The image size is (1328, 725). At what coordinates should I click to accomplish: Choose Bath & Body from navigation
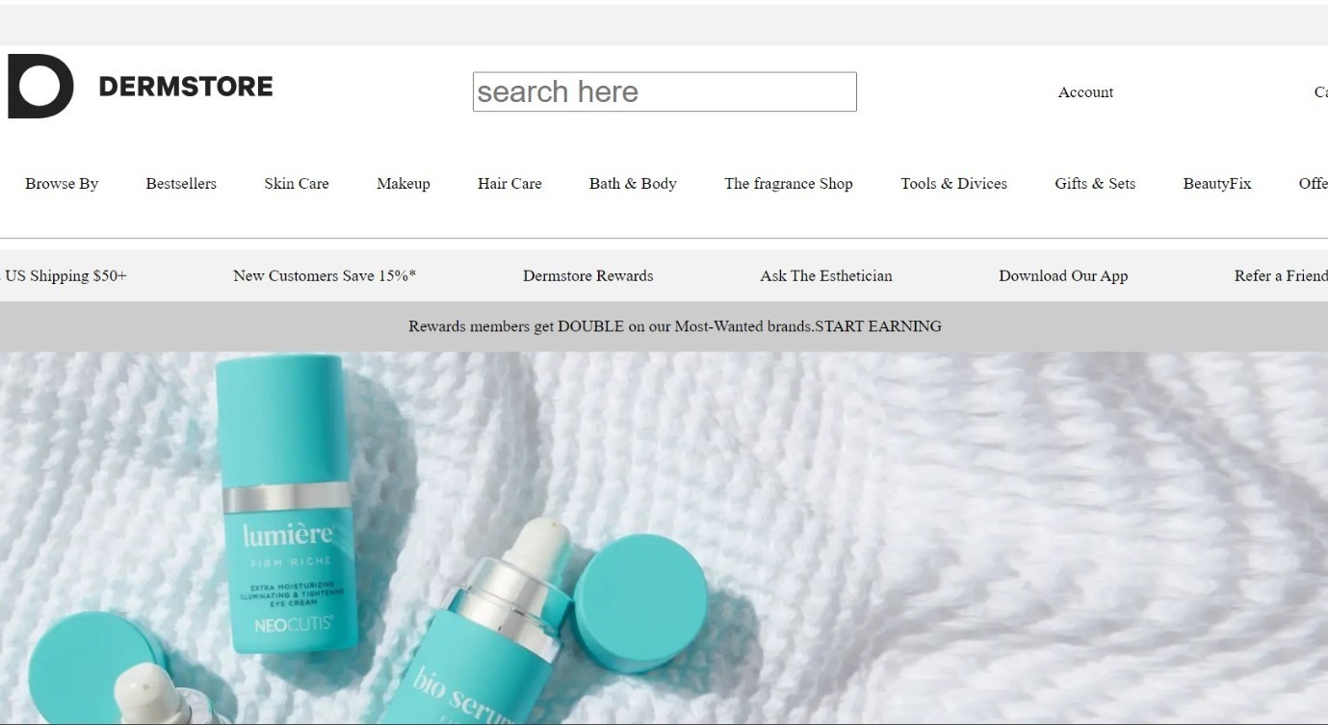tap(633, 184)
